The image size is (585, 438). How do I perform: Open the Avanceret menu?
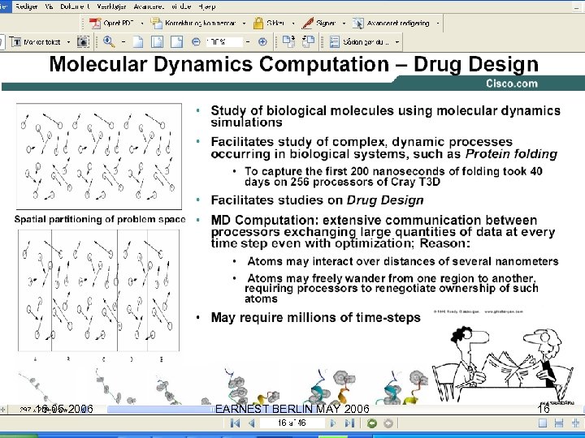coord(149,6)
